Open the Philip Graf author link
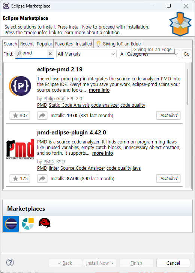This screenshot has width=195, height=273. pyautogui.click(x=54, y=98)
